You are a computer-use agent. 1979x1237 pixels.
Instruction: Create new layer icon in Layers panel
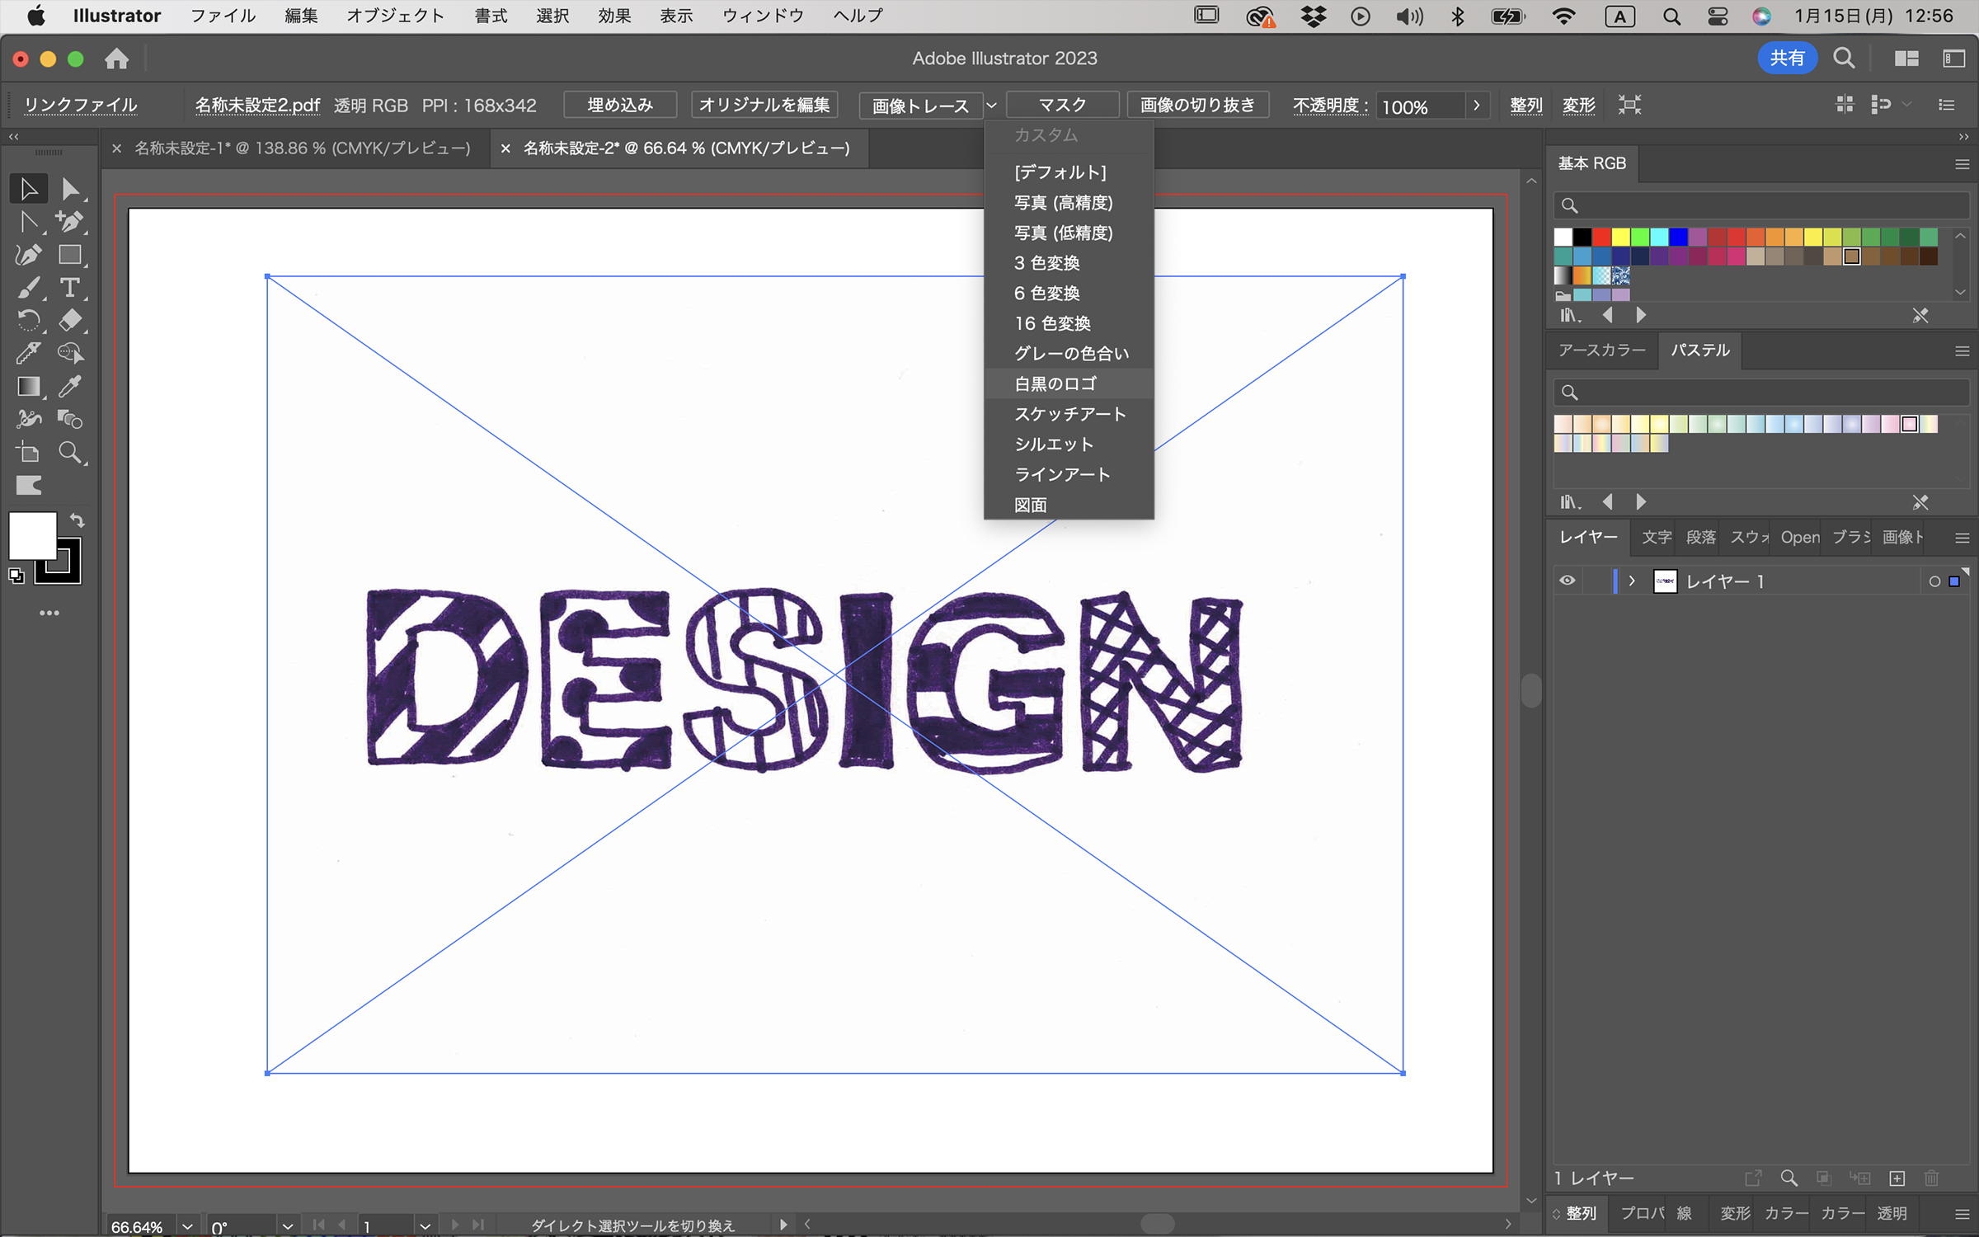point(1897,1178)
